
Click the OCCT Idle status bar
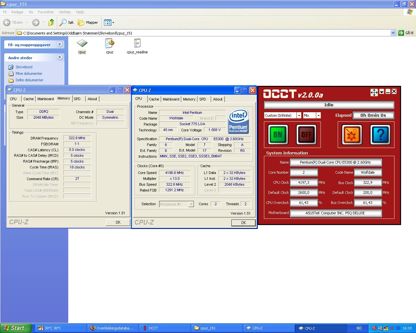click(x=329, y=105)
